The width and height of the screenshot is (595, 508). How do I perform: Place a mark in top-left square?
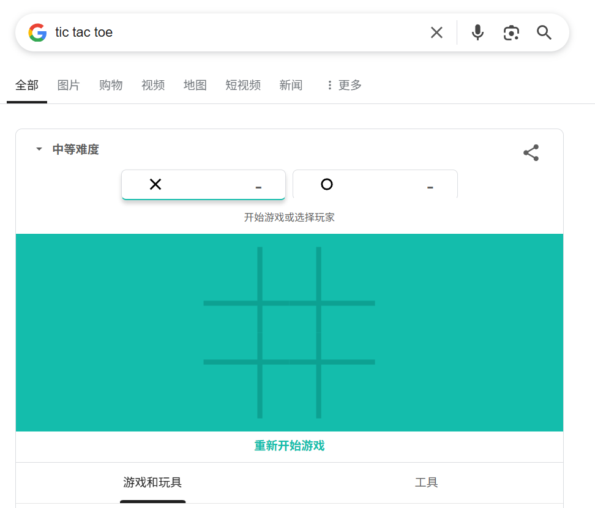230,274
